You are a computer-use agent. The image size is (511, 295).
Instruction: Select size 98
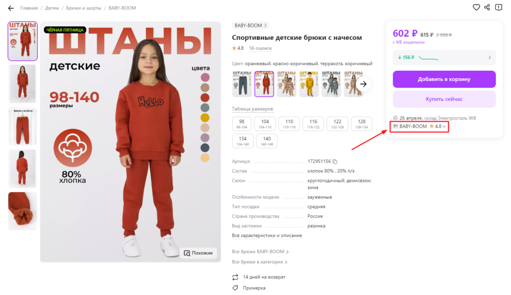[242, 124]
